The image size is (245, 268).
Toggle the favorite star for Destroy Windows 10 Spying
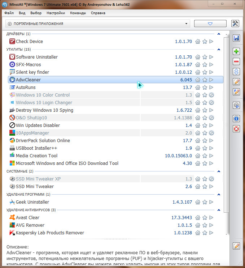205,110
